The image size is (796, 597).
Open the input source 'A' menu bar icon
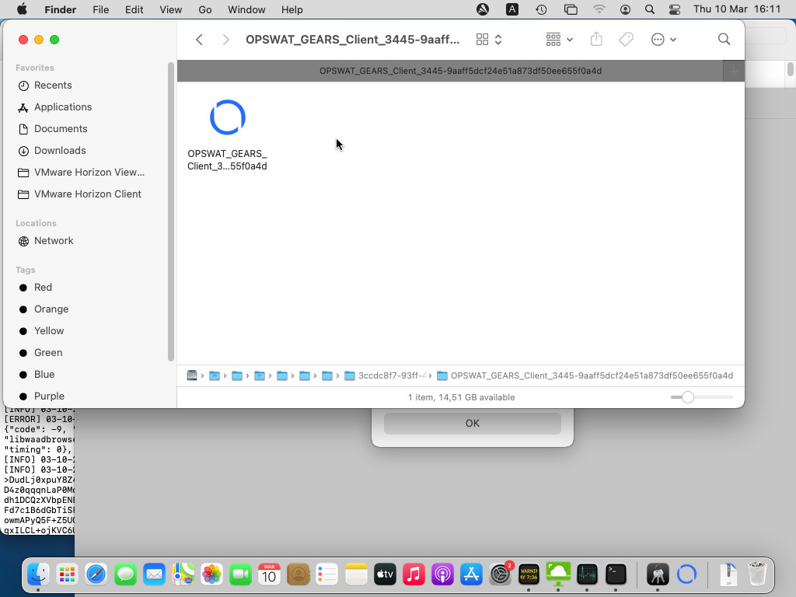512,9
